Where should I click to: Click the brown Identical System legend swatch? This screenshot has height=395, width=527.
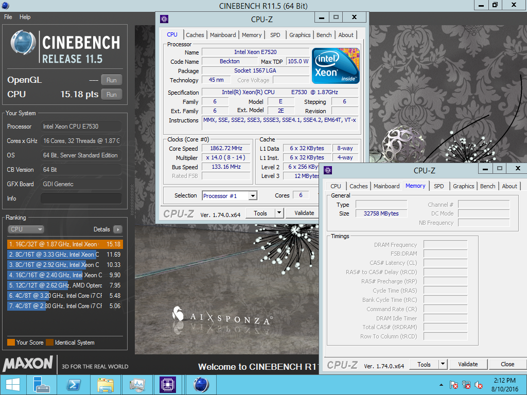click(x=50, y=342)
